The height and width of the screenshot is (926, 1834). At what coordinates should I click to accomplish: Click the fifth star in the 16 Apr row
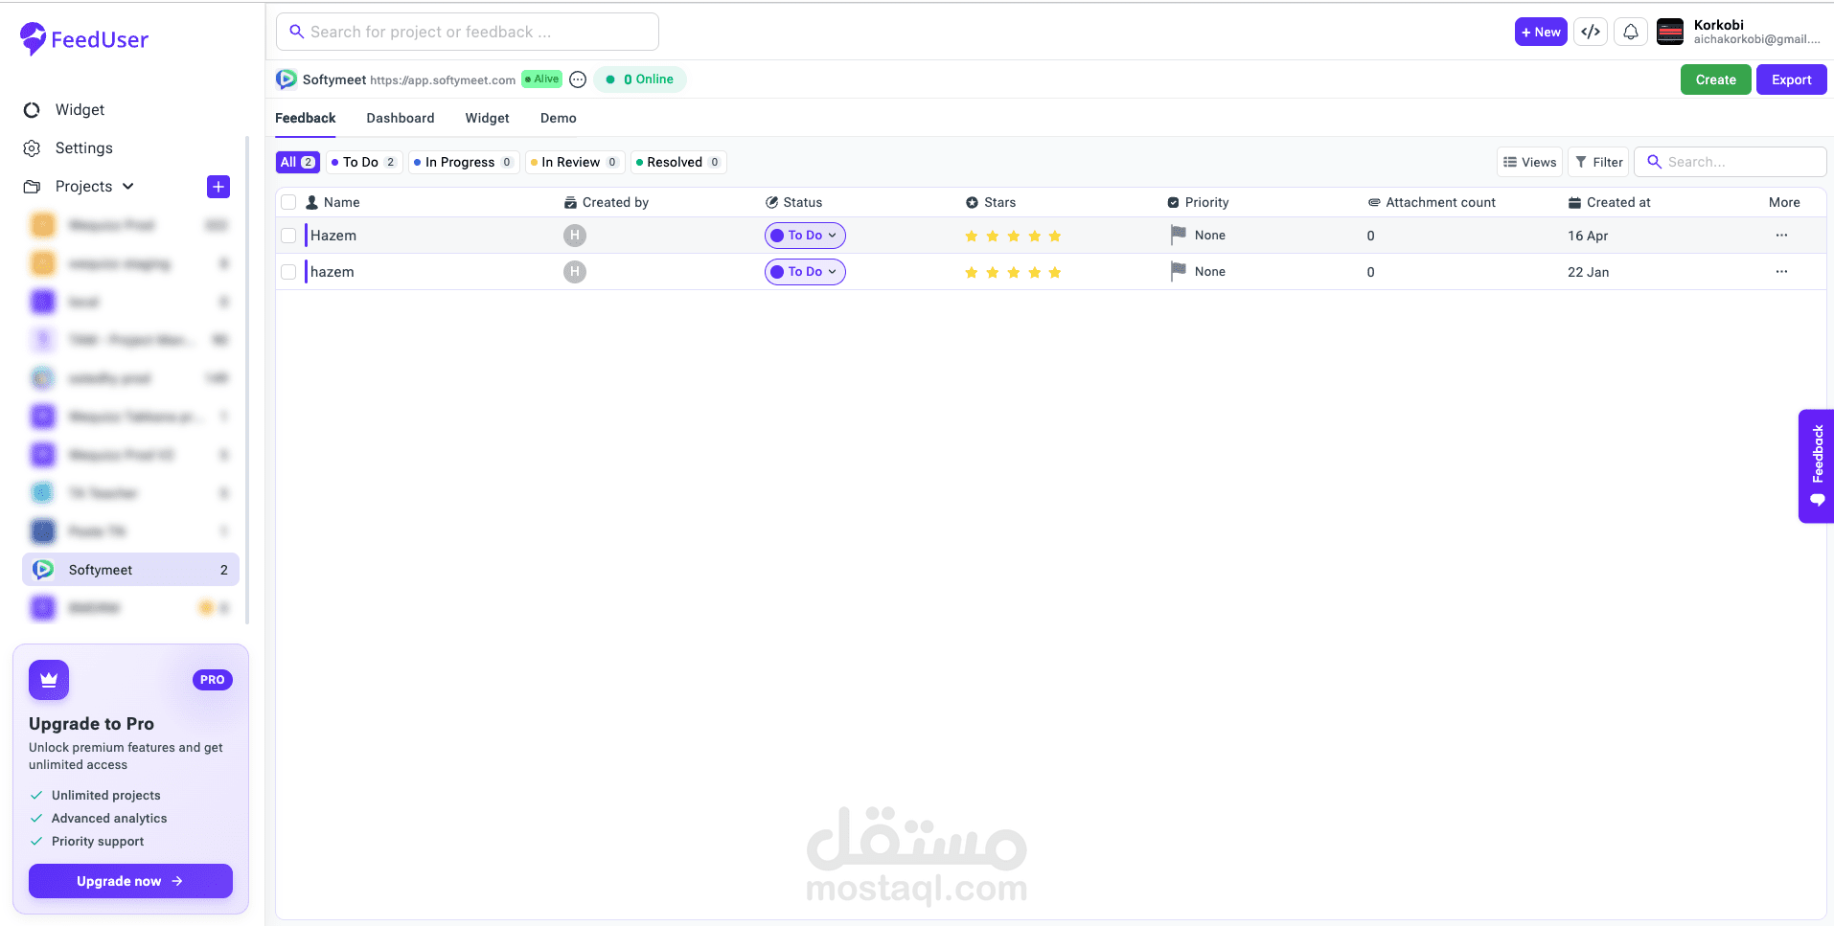1055,236
